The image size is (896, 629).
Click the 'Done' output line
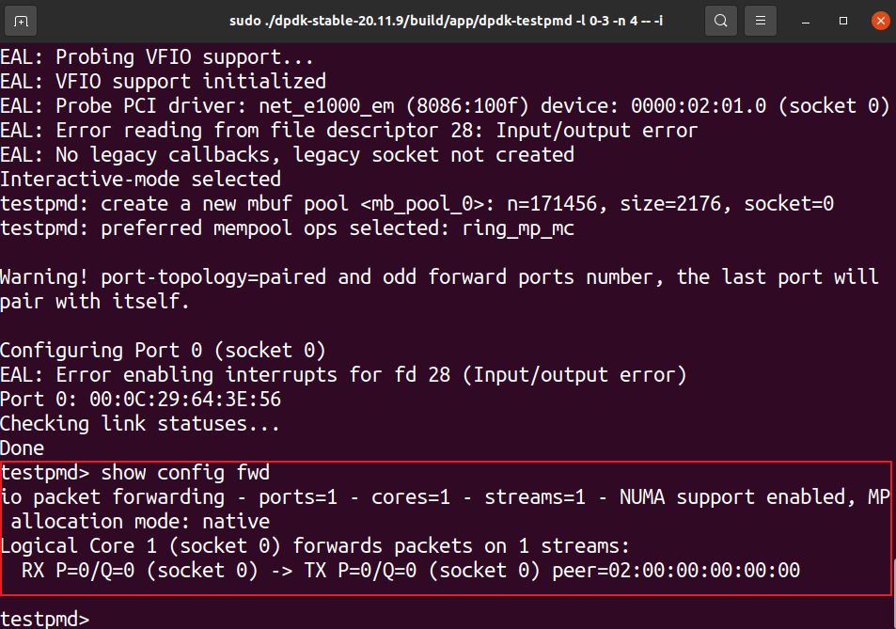[x=23, y=448]
